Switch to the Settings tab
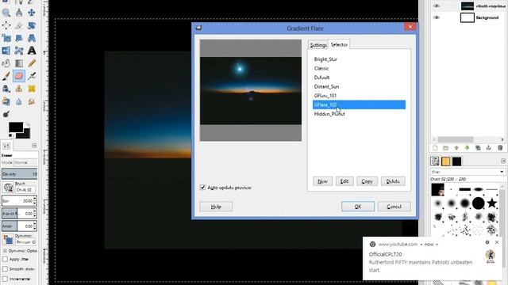 (317, 45)
